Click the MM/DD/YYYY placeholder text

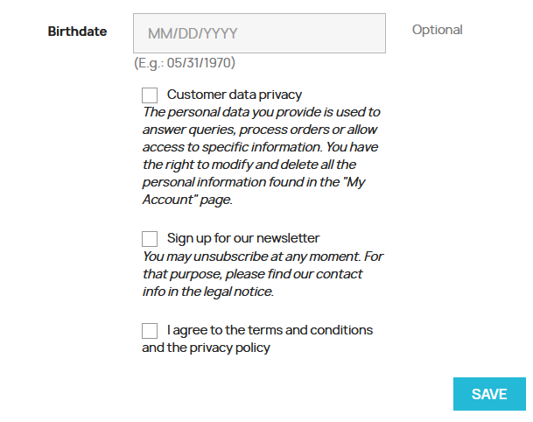point(193,34)
